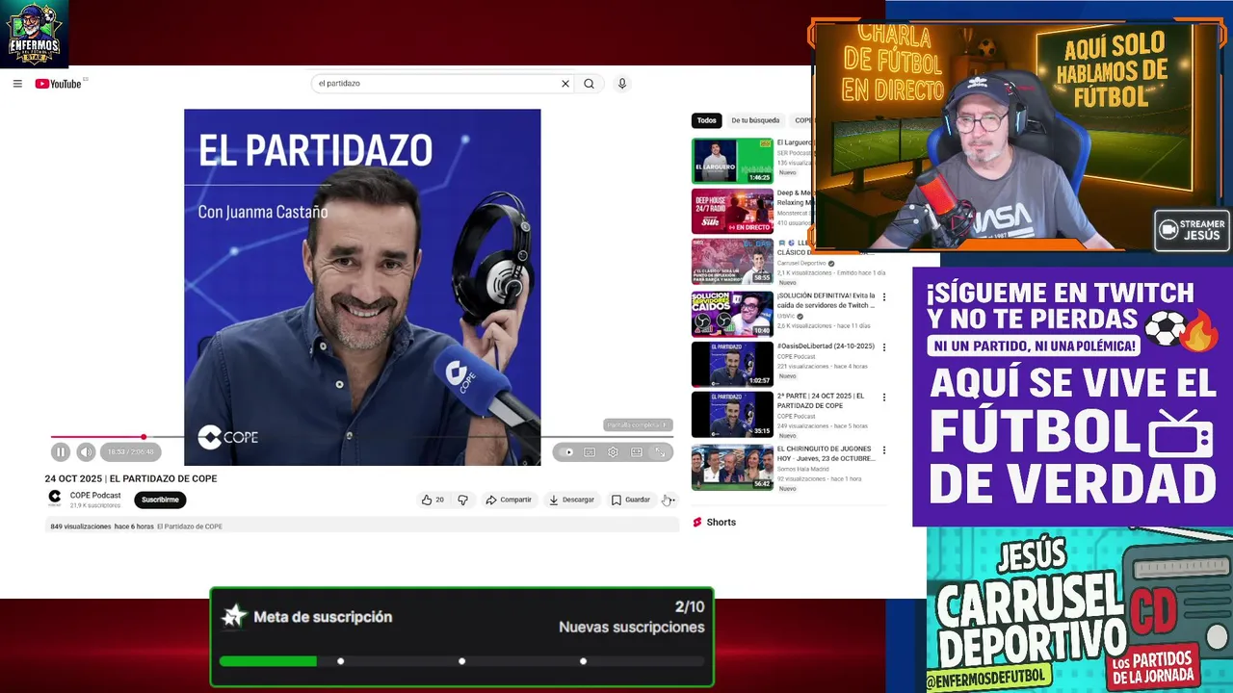Open the COPE Podcast channel avatar
This screenshot has width=1233, height=693.
tap(55, 498)
